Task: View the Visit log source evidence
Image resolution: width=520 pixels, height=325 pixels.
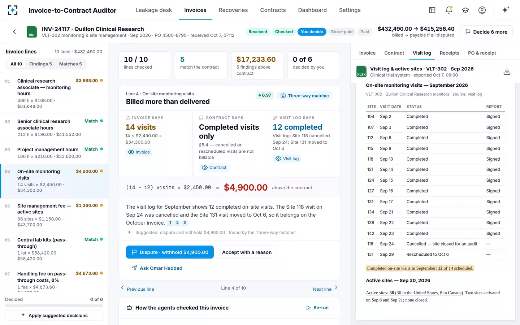Action: pos(287,159)
